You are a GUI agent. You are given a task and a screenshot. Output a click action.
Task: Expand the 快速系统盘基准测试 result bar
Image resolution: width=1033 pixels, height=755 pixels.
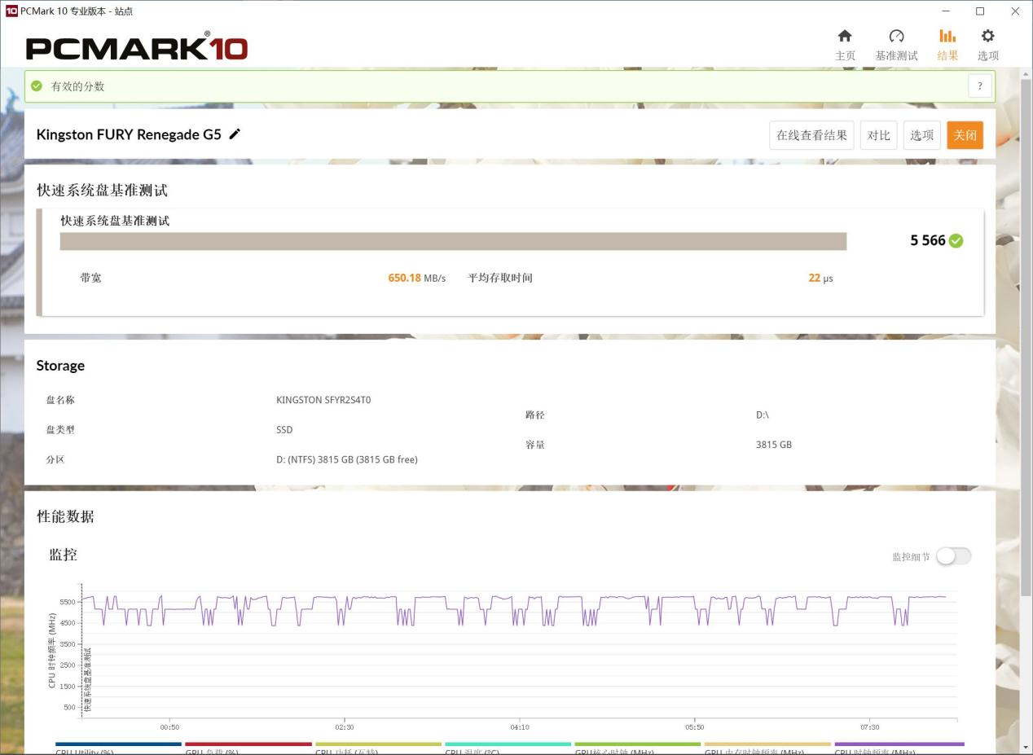coord(453,241)
